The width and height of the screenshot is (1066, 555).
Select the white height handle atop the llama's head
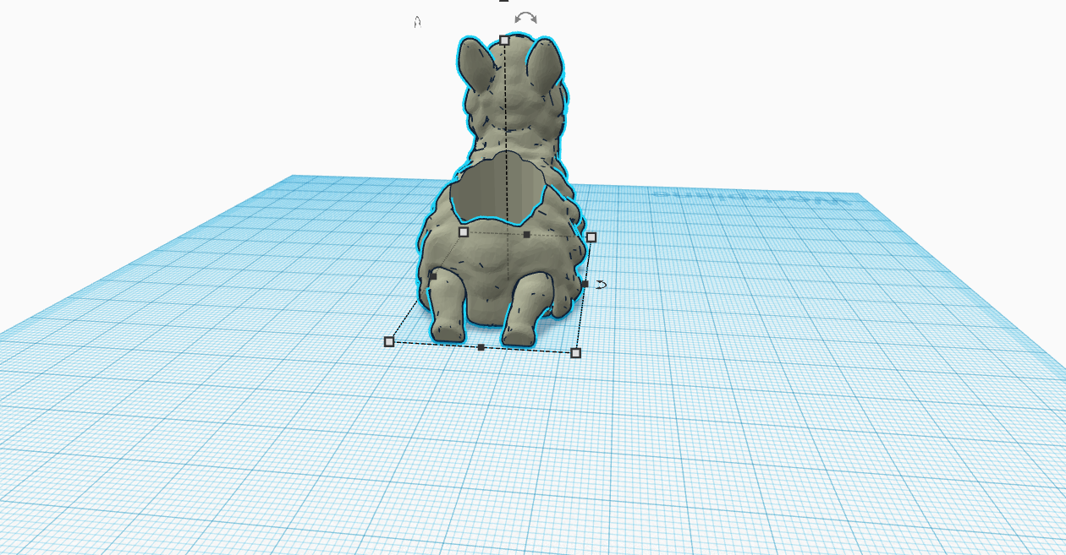504,40
